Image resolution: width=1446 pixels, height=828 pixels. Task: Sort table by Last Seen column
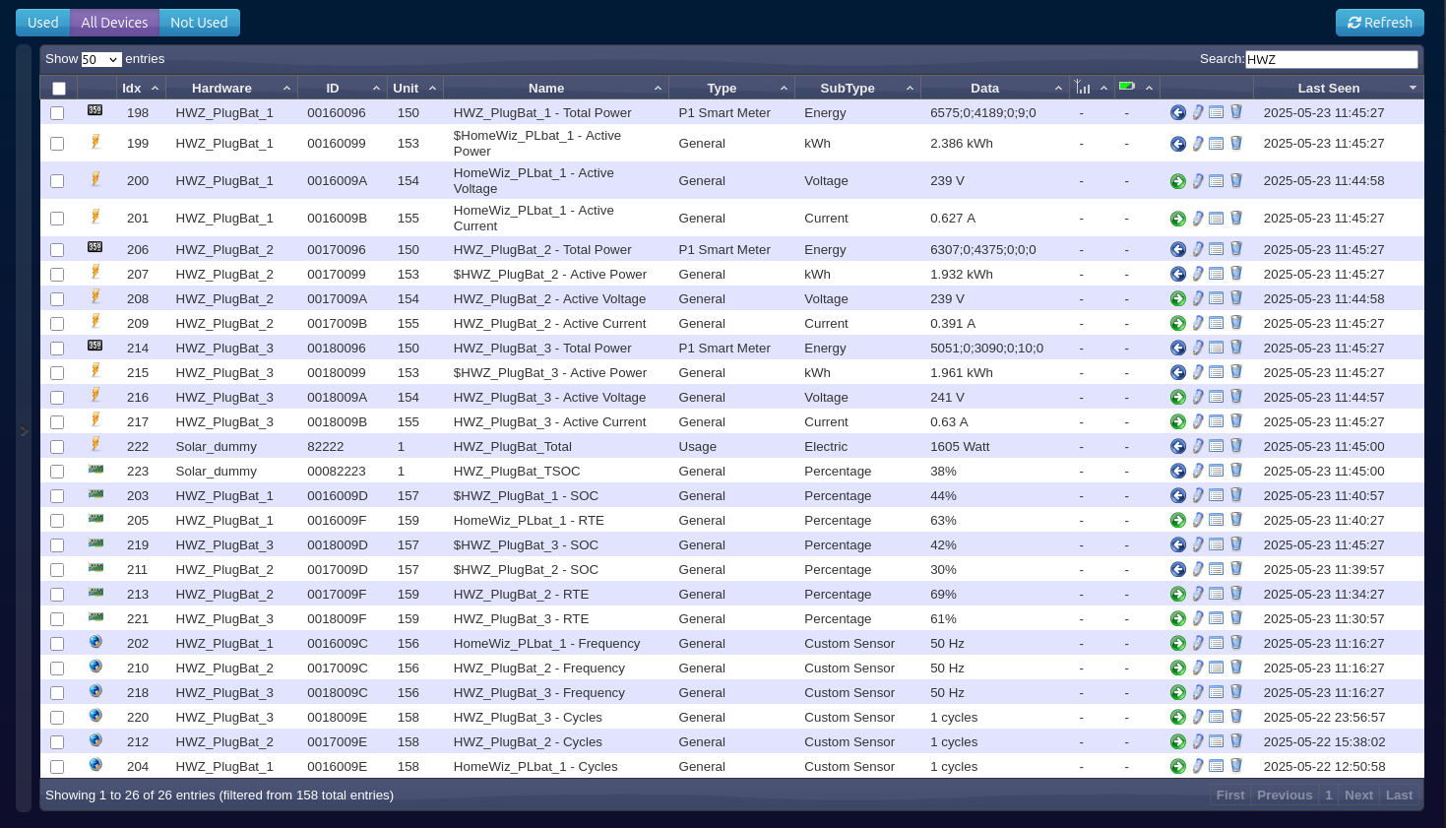coord(1339,88)
